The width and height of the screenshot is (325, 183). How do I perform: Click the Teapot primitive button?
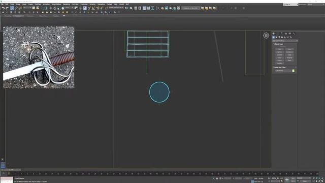[x=280, y=60]
